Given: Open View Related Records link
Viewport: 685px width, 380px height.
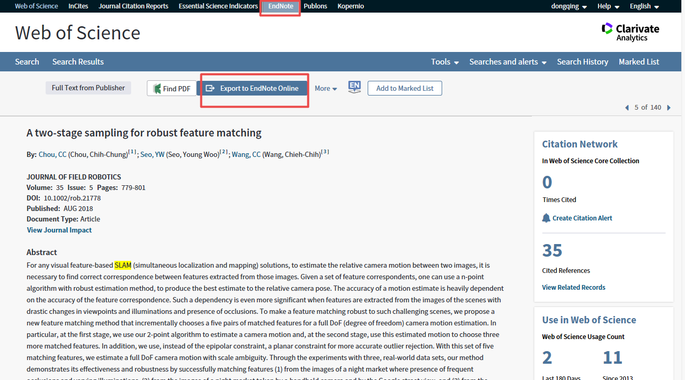Looking at the screenshot, I should (x=573, y=287).
